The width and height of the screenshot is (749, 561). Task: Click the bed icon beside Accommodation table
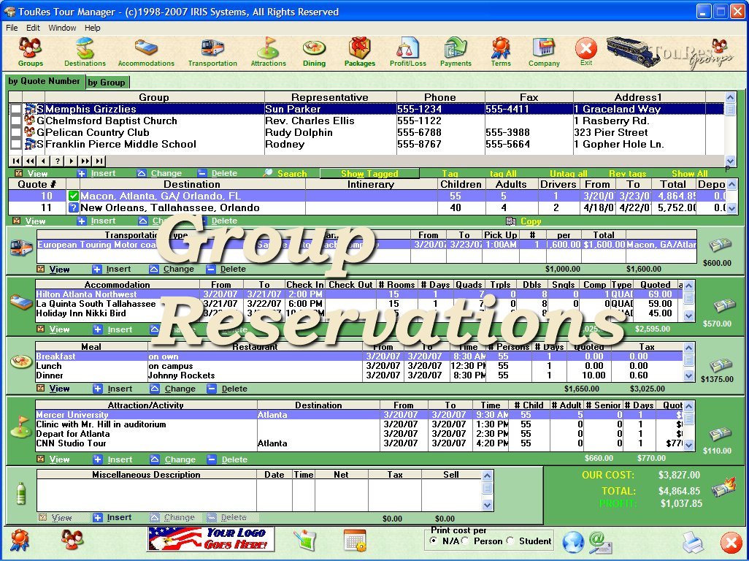point(21,302)
